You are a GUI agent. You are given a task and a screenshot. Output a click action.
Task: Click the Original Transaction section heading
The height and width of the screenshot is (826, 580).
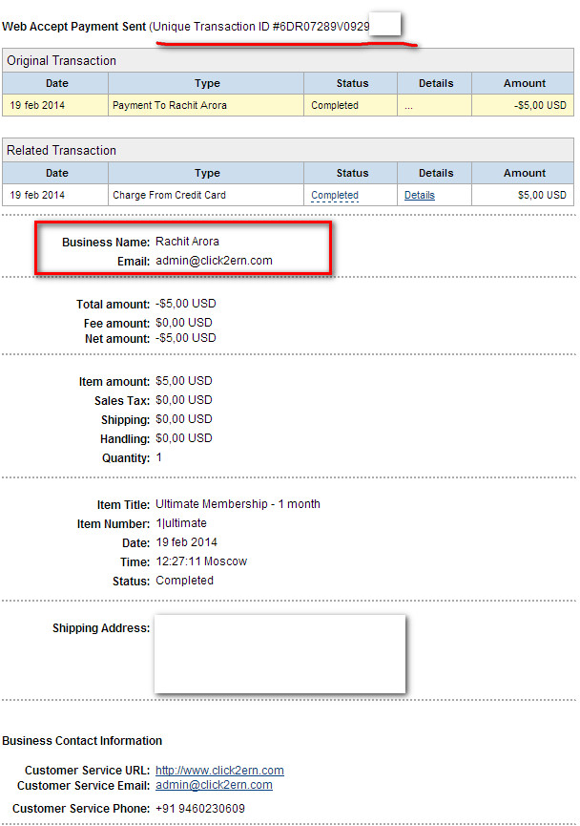coord(62,60)
